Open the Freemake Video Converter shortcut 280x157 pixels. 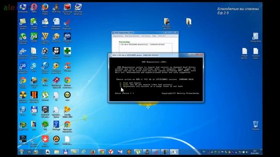[x=45, y=38]
